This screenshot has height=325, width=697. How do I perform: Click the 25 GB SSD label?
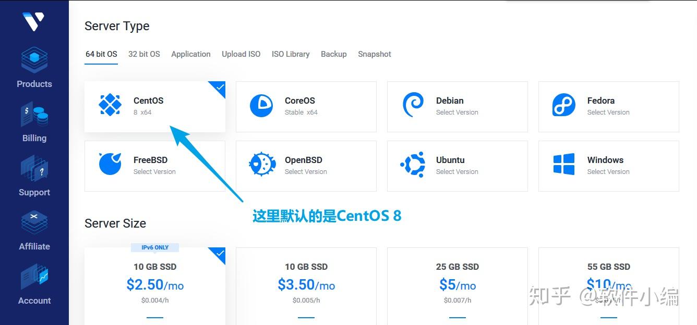pyautogui.click(x=458, y=267)
